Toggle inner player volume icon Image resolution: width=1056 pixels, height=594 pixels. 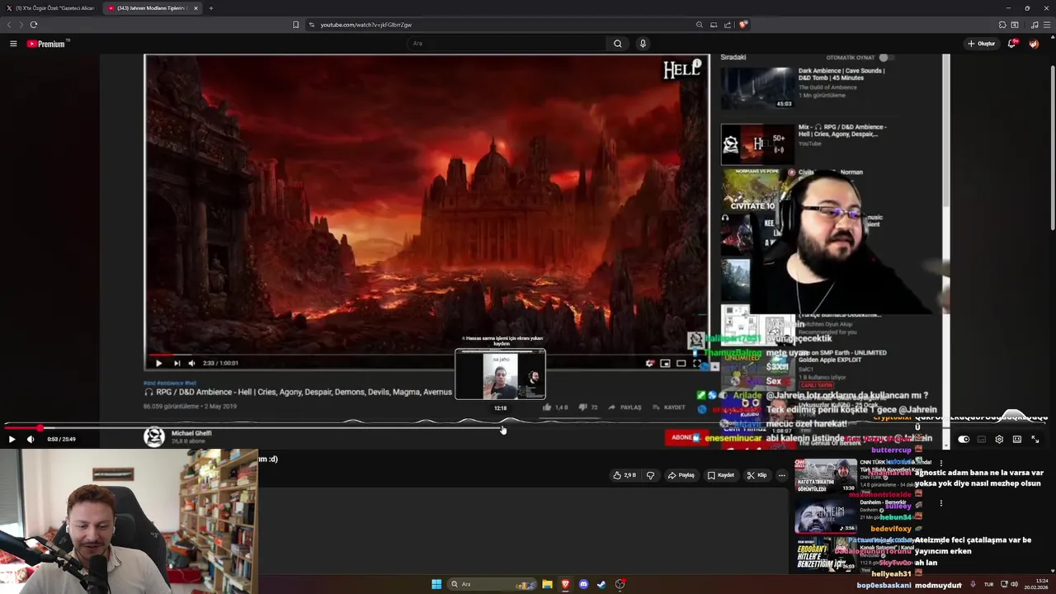point(191,363)
